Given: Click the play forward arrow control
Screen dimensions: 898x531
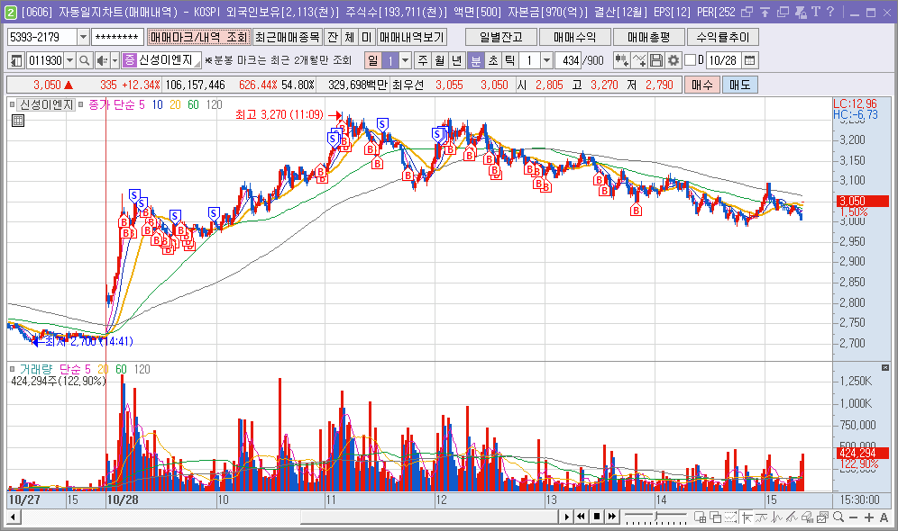Looking at the screenshot, I should [566, 517].
